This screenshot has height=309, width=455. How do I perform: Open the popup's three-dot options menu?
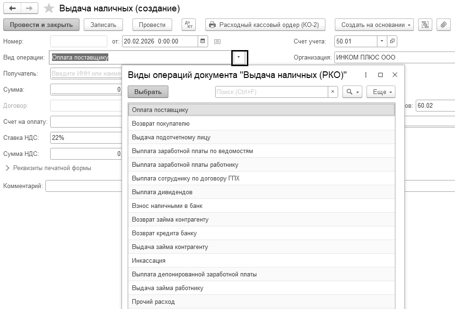(366, 75)
